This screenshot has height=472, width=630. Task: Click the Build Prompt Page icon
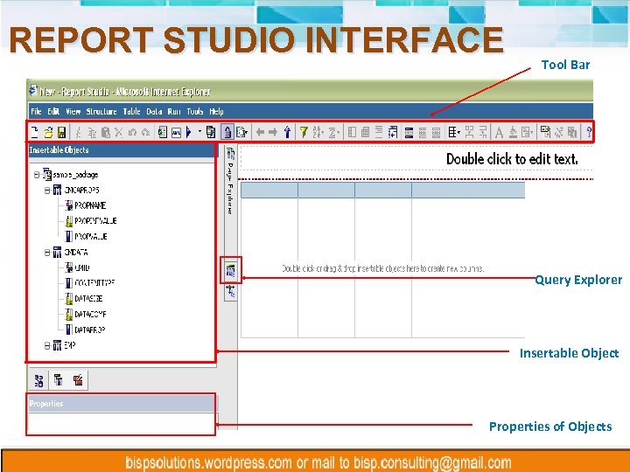545,132
